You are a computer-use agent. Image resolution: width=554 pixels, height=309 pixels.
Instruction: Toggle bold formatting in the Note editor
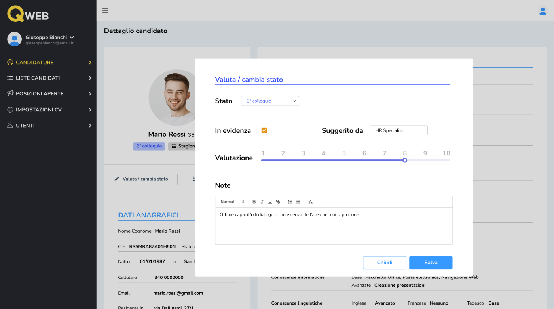point(254,202)
